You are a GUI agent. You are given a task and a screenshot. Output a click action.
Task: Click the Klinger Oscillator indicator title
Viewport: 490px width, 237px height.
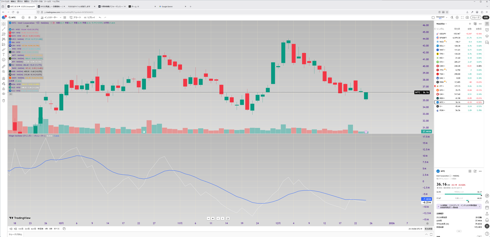[x=27, y=136]
